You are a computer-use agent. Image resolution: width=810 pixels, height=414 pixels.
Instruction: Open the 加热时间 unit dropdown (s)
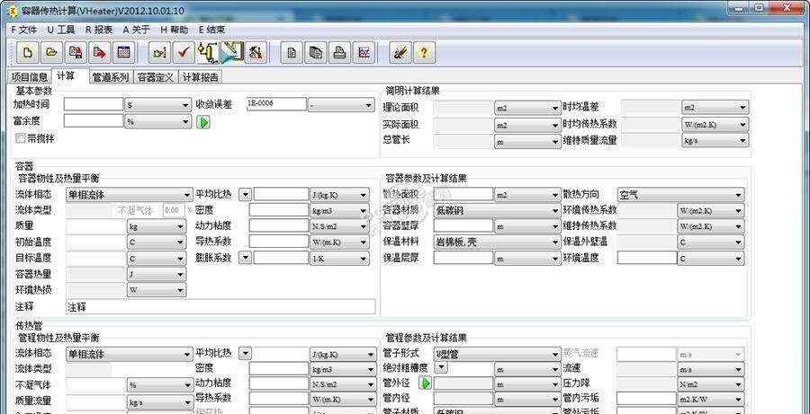(158, 105)
